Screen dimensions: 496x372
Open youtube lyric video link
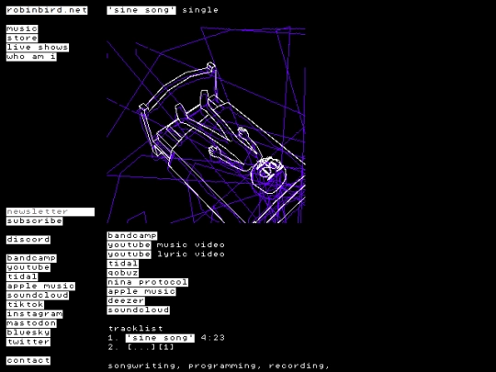point(130,254)
